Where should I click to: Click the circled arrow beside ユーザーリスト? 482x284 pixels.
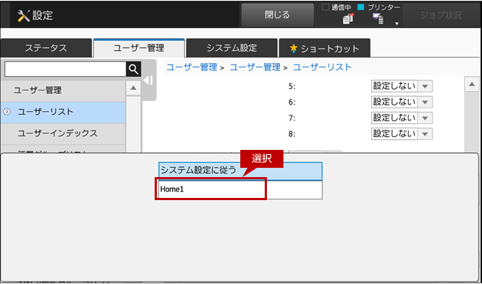pos(6,112)
